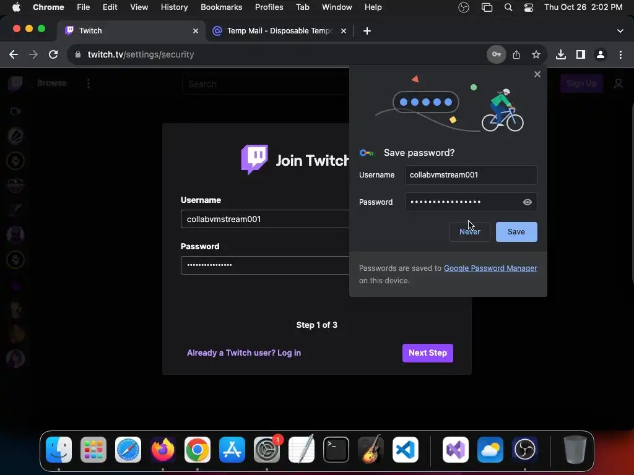Switch to the Twitch tab

(131, 31)
